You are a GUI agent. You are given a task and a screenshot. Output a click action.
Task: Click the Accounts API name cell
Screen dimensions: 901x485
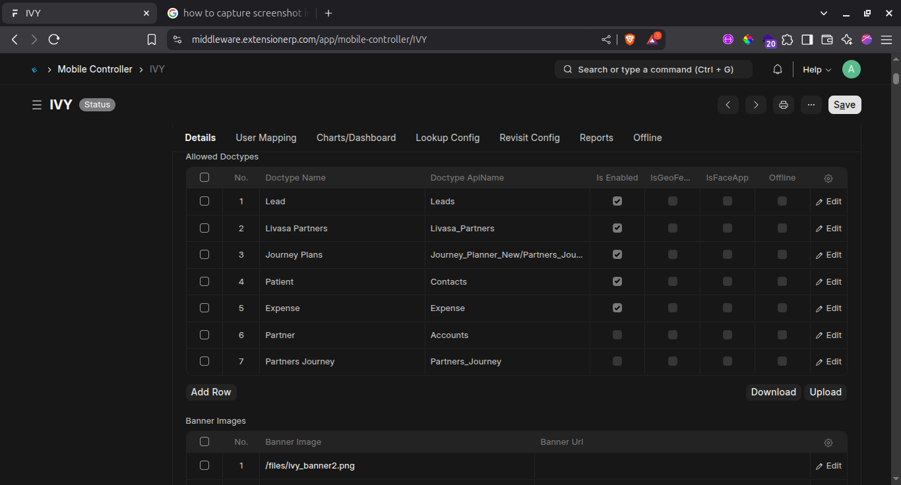click(507, 335)
